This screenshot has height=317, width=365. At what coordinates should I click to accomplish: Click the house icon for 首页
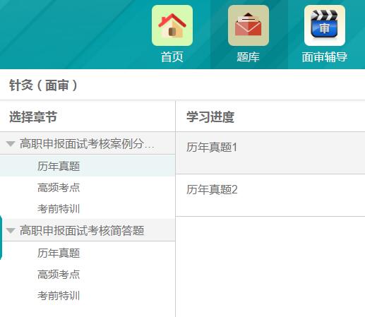[172, 25]
